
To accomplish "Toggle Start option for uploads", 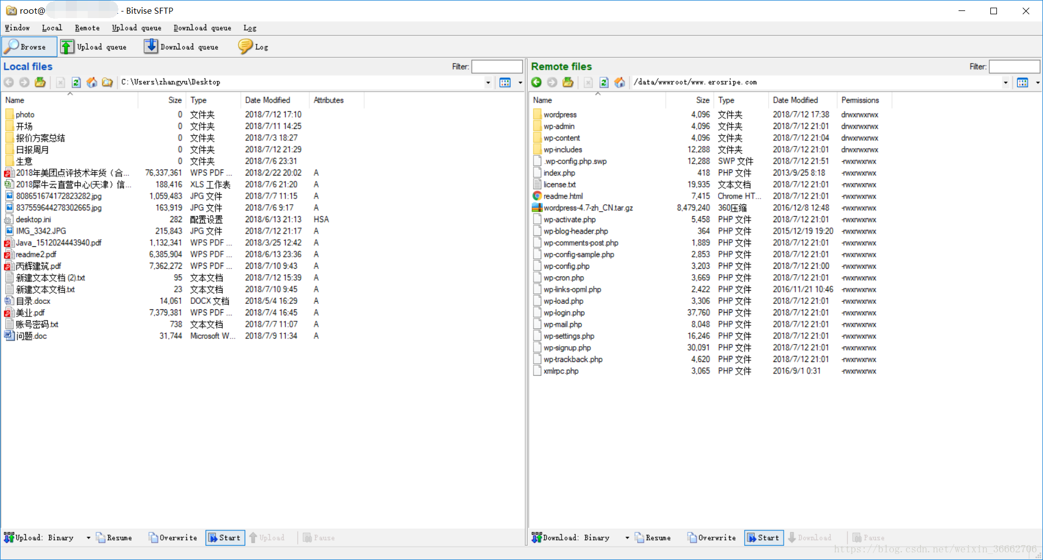I will (225, 538).
